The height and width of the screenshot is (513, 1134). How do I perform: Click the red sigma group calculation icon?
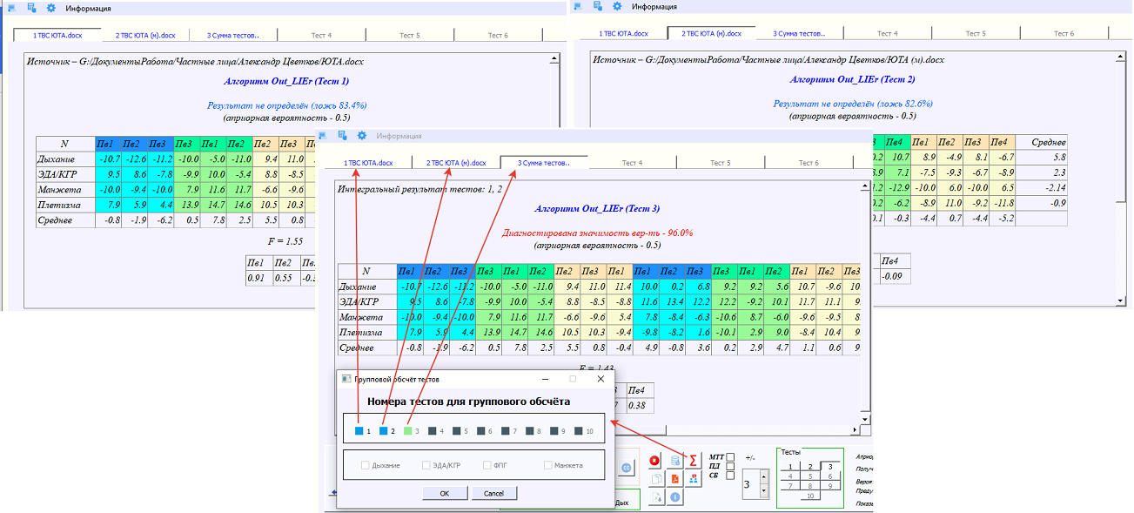coord(693,460)
